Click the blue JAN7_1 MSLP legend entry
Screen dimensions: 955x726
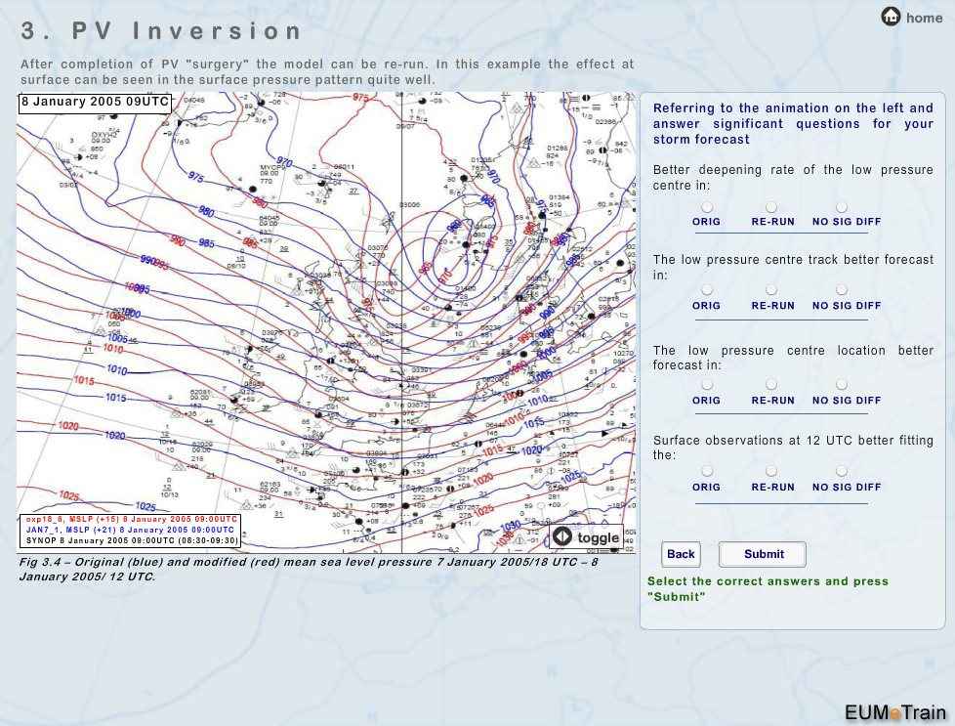(131, 529)
